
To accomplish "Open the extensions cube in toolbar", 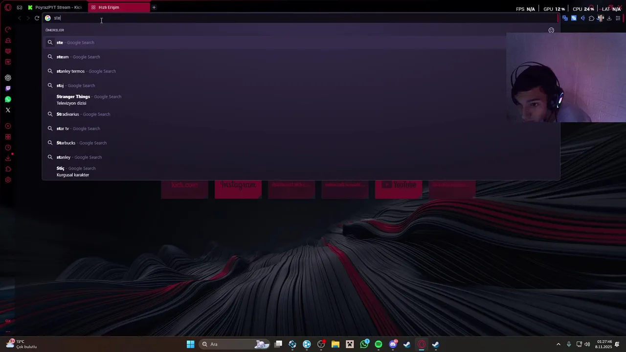I will coord(591,18).
